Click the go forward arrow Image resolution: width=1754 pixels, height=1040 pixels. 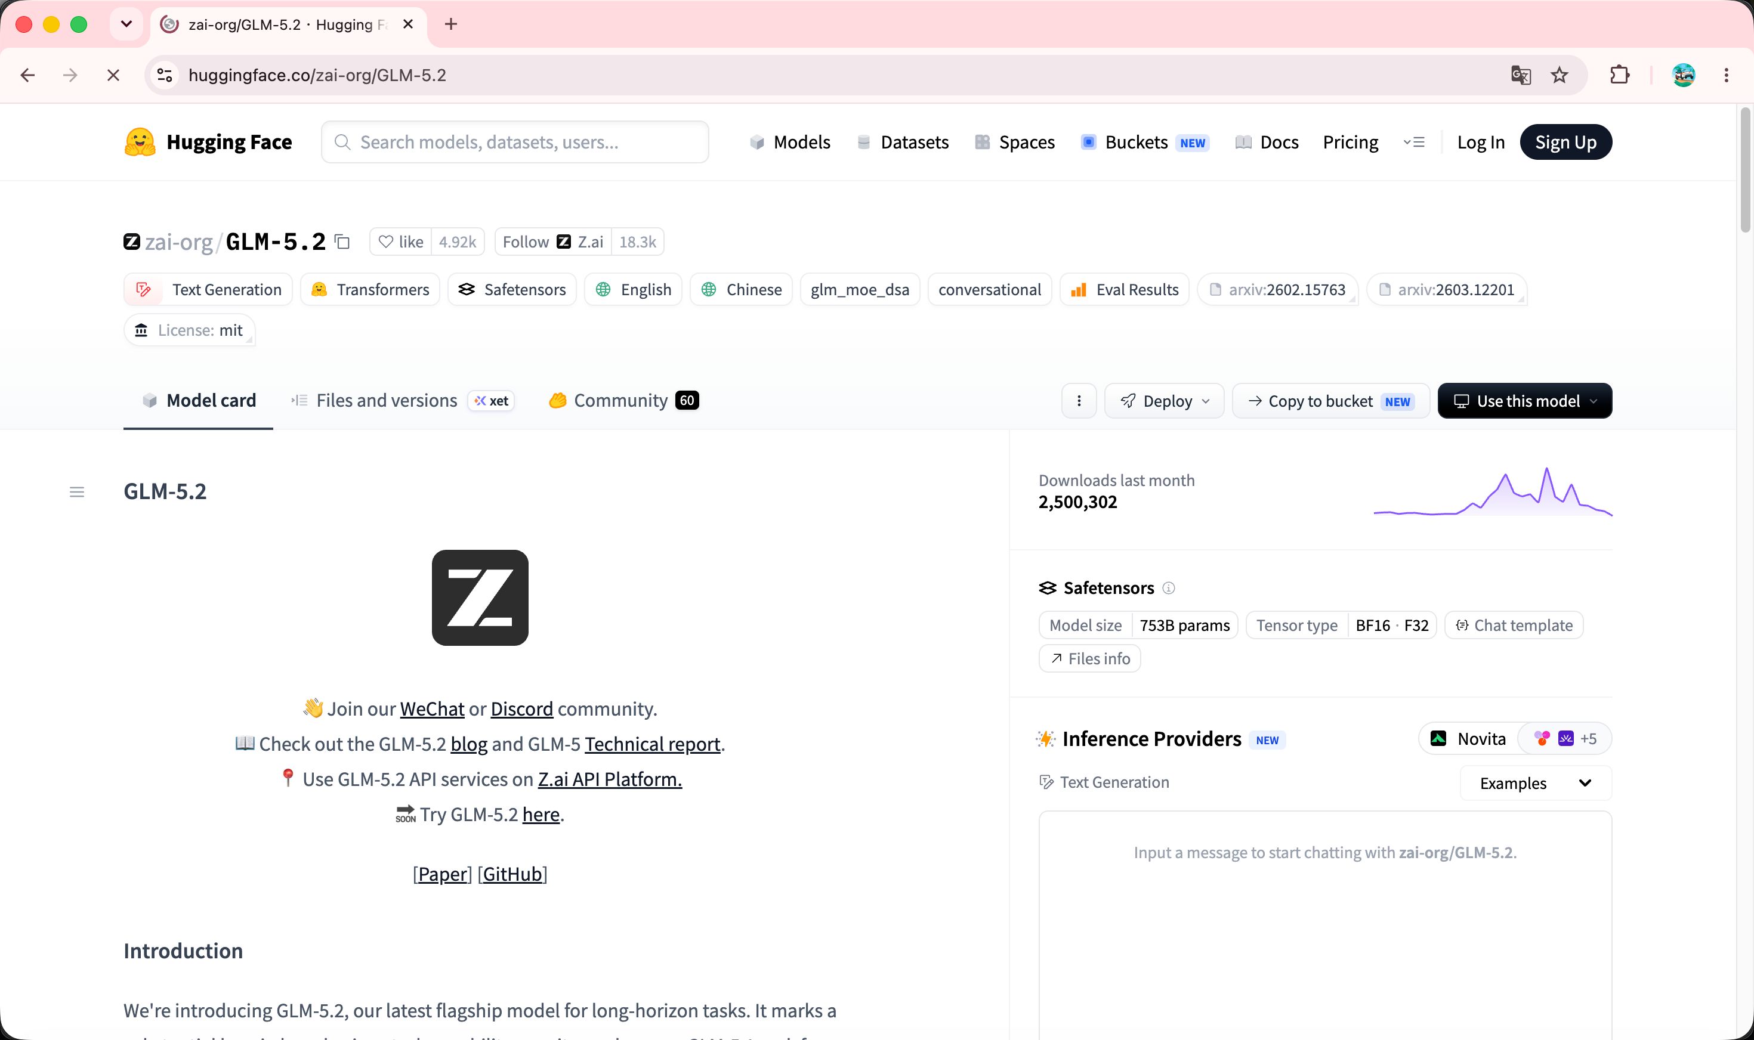coord(70,75)
